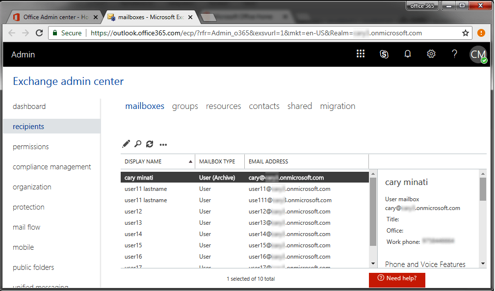Check notifications via bell icon
The image size is (495, 291).
tap(408, 54)
